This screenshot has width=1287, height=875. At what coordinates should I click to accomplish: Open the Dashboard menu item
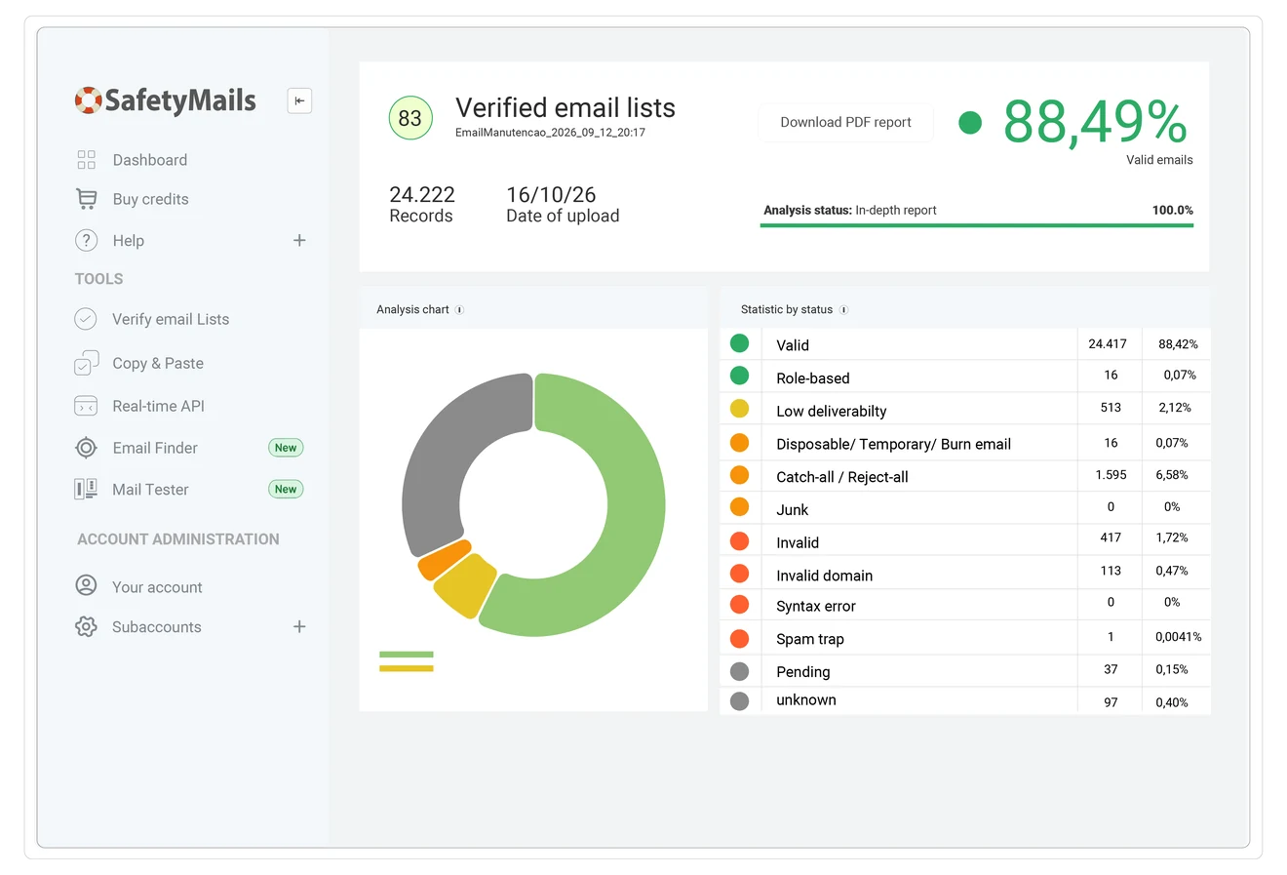coord(150,160)
